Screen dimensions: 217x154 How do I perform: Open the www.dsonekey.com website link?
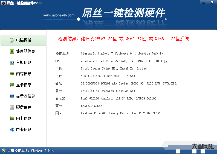click(59, 15)
